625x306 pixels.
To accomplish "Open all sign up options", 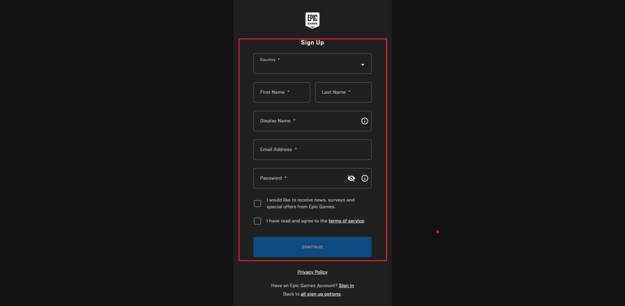I will [x=320, y=293].
